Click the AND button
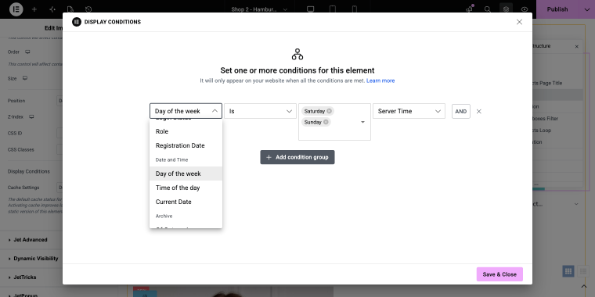The image size is (595, 297). [x=461, y=111]
